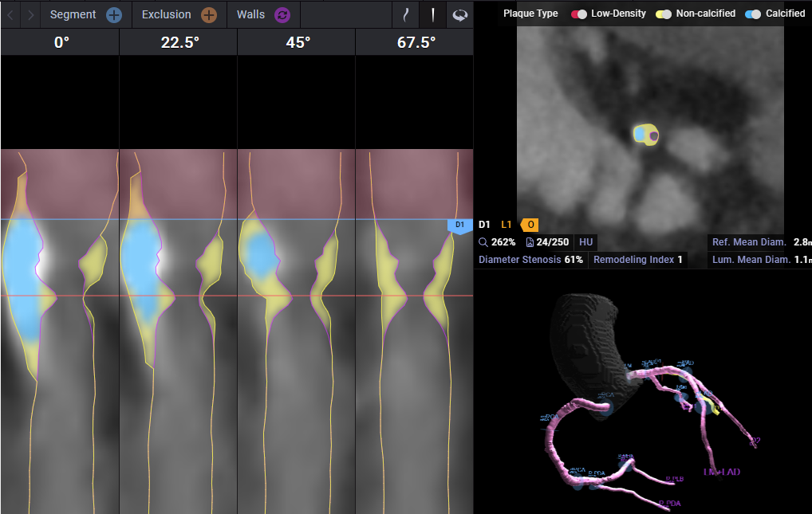
Task: Click the red cross-section line in 0° view
Action: pyautogui.click(x=60, y=296)
